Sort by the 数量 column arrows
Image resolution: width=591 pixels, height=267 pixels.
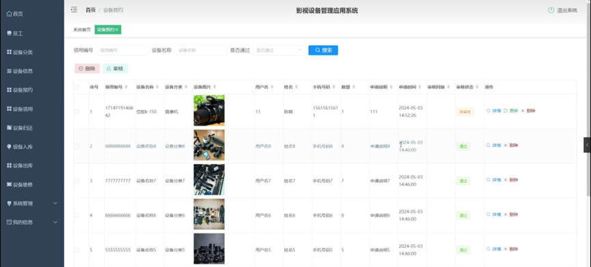(x=353, y=87)
